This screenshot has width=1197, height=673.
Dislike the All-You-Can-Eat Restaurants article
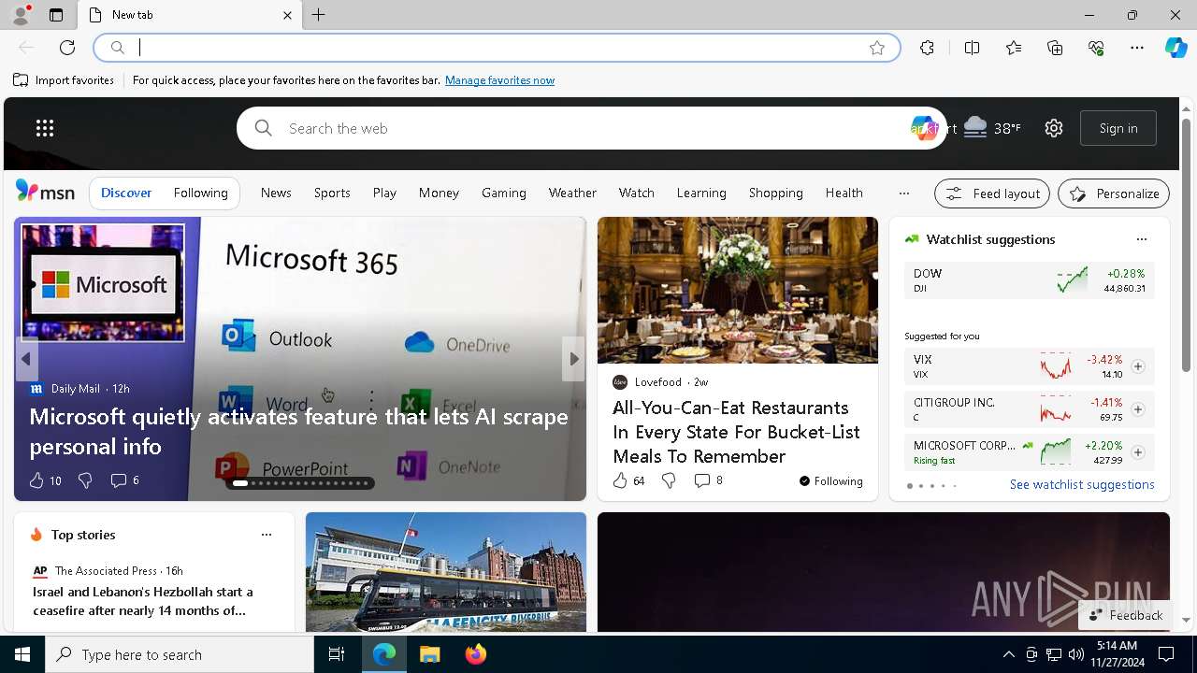tap(669, 480)
